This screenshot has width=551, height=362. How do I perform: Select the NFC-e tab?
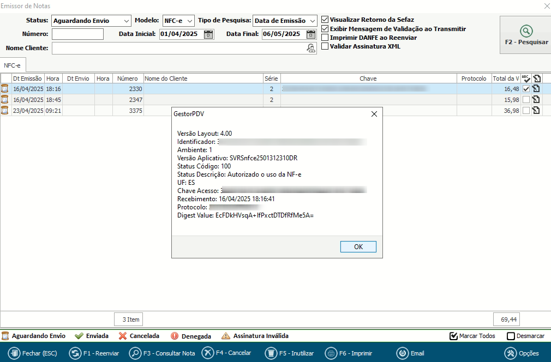tap(12, 65)
